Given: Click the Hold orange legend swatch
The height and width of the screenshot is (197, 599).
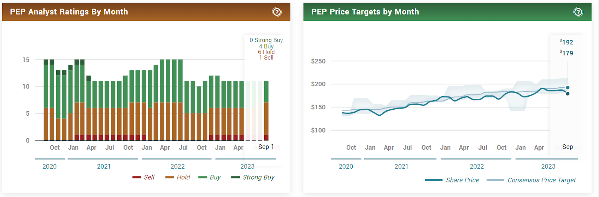Looking at the screenshot, I should [x=170, y=177].
